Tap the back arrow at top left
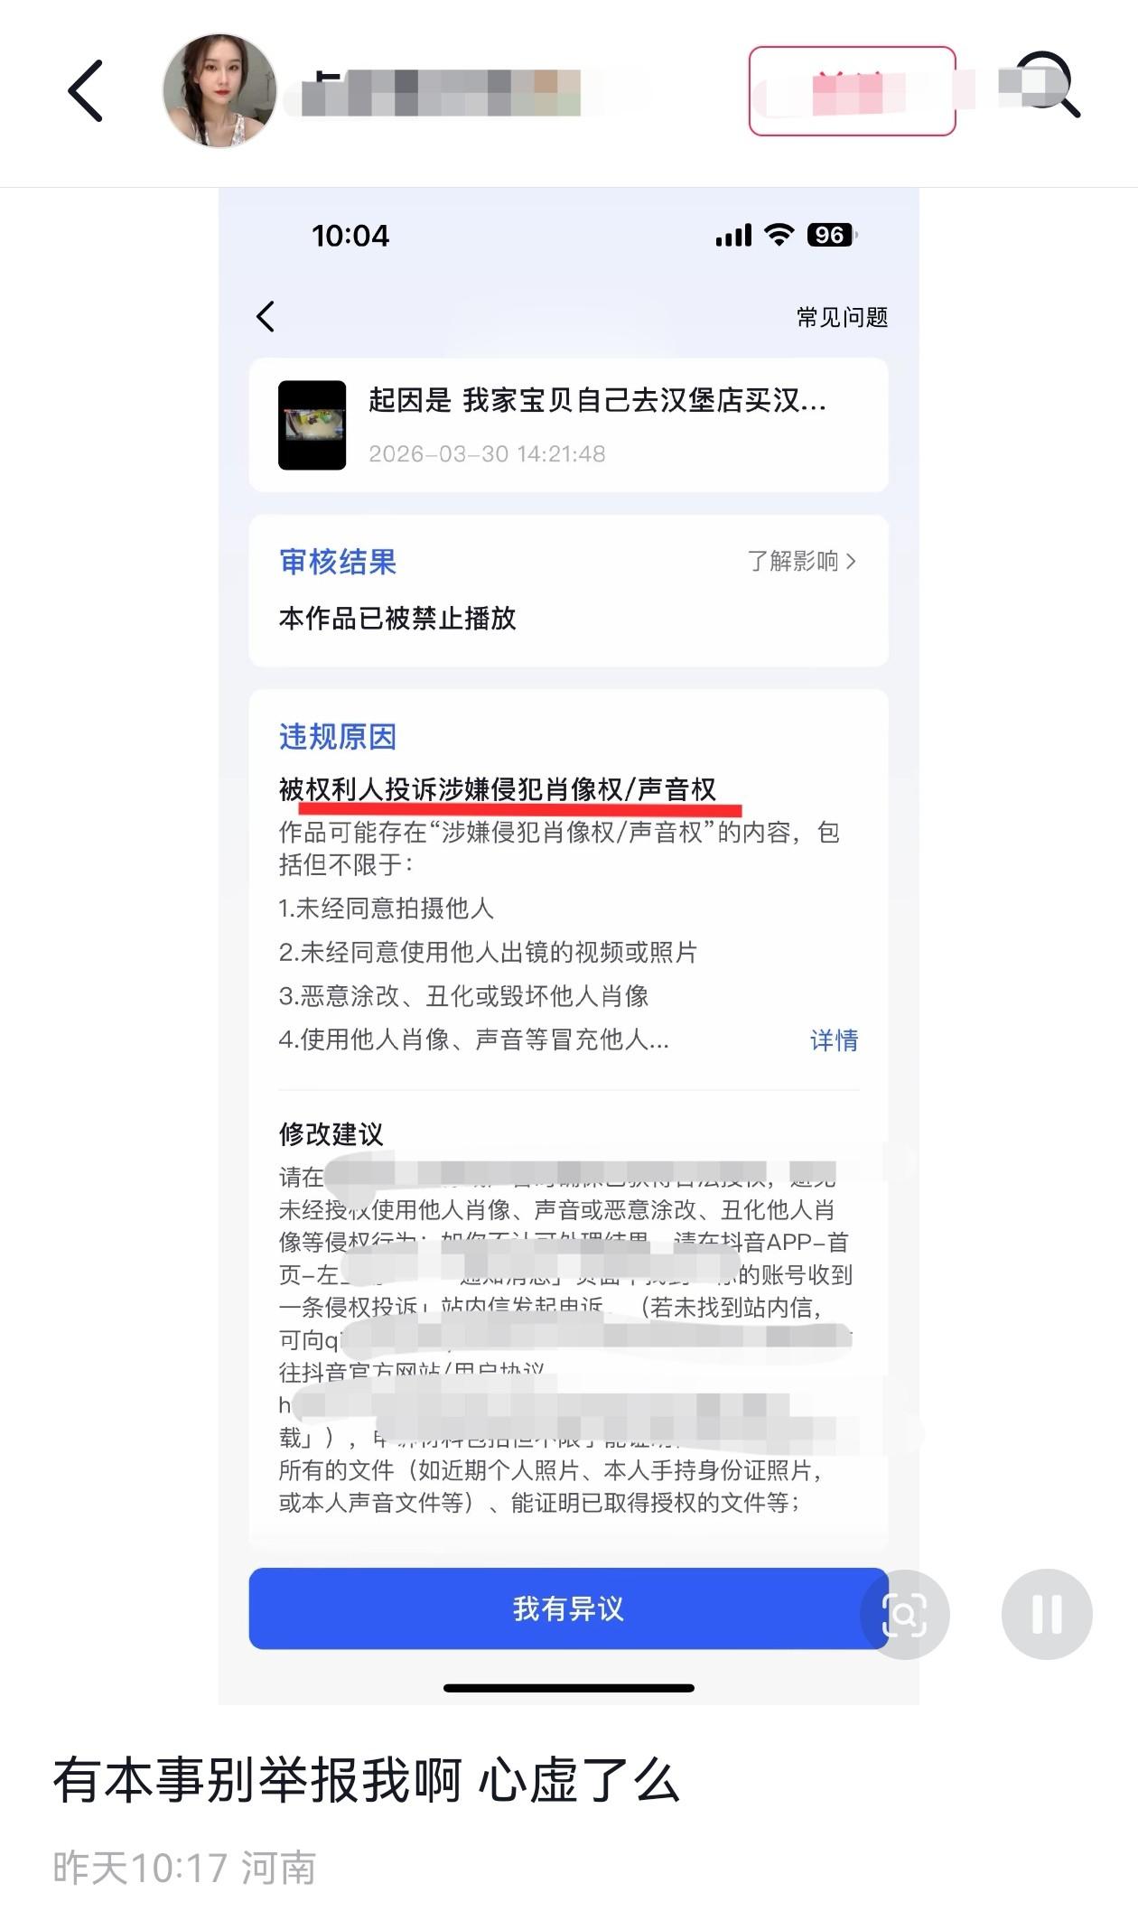This screenshot has width=1138, height=1911. pyautogui.click(x=86, y=91)
